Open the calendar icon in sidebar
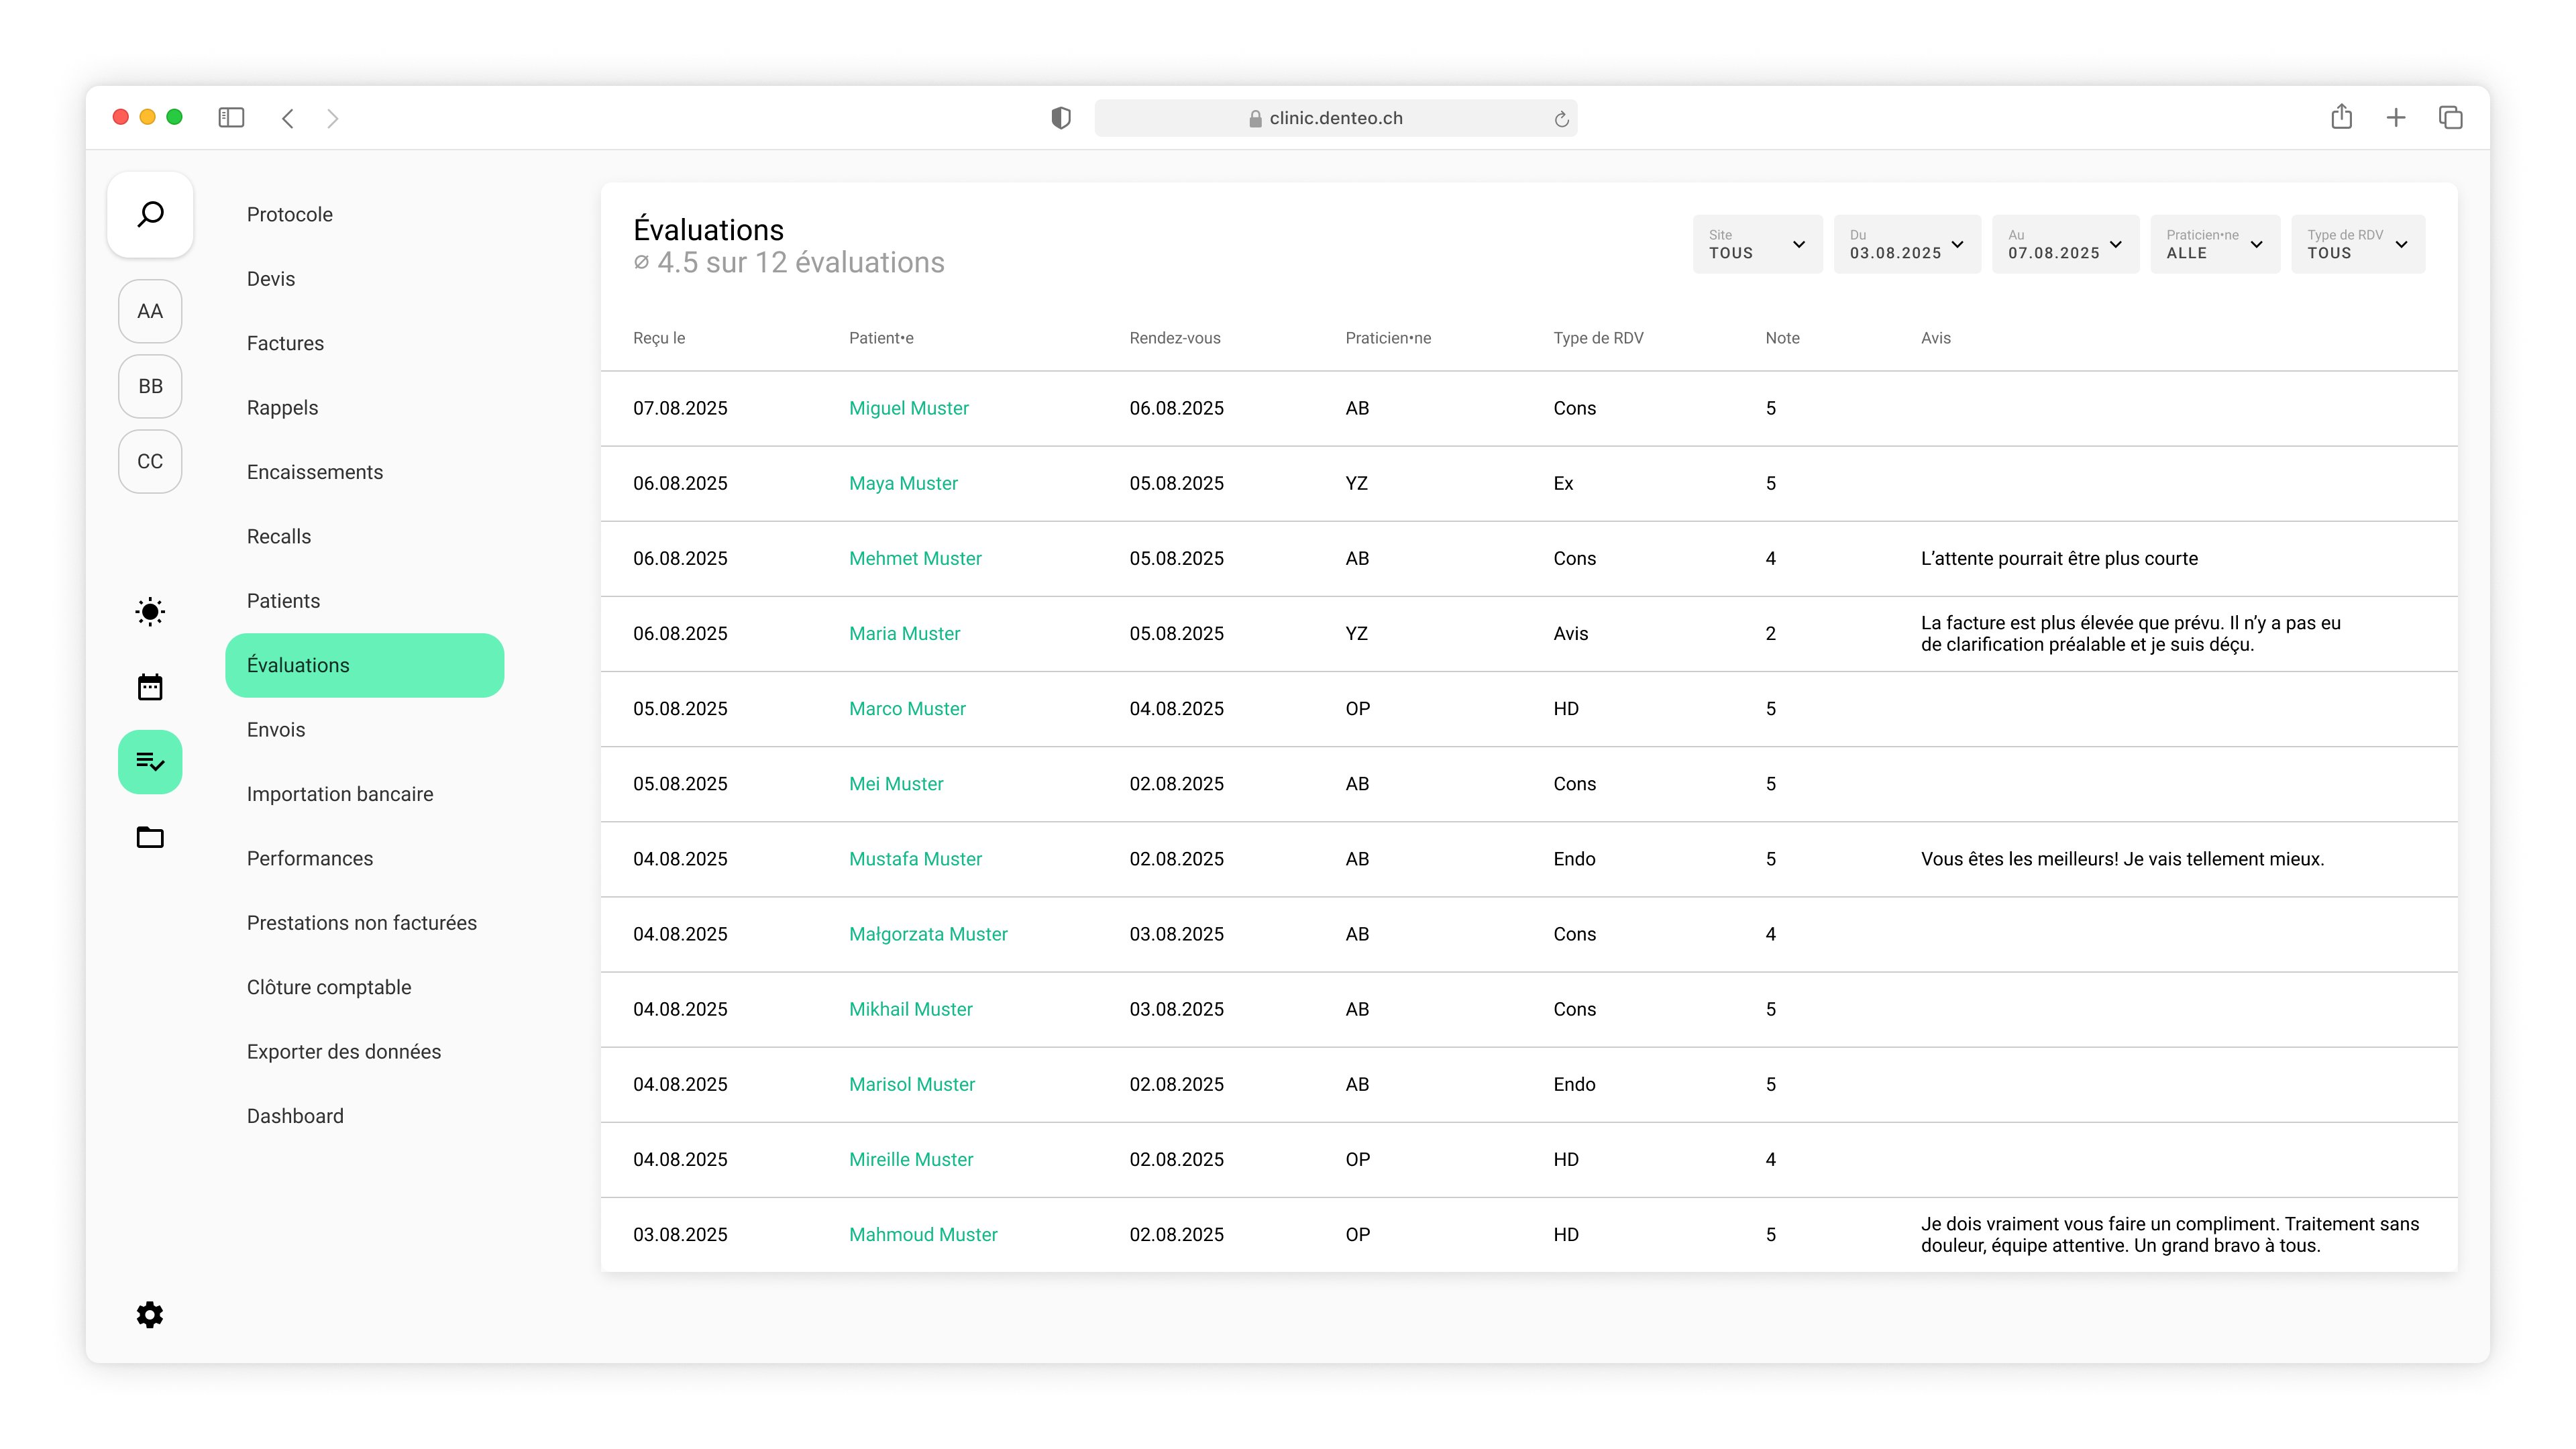 pos(150,687)
